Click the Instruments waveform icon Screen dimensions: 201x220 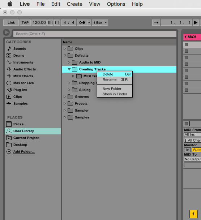9,62
